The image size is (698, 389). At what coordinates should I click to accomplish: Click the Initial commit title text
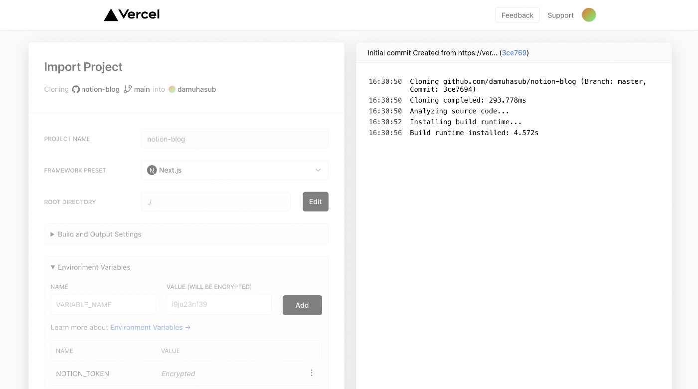pyautogui.click(x=432, y=52)
